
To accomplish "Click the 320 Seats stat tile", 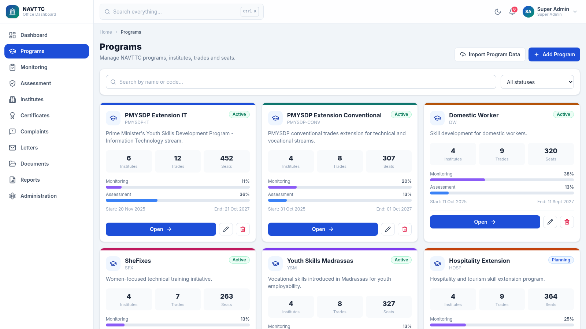I will (551, 154).
